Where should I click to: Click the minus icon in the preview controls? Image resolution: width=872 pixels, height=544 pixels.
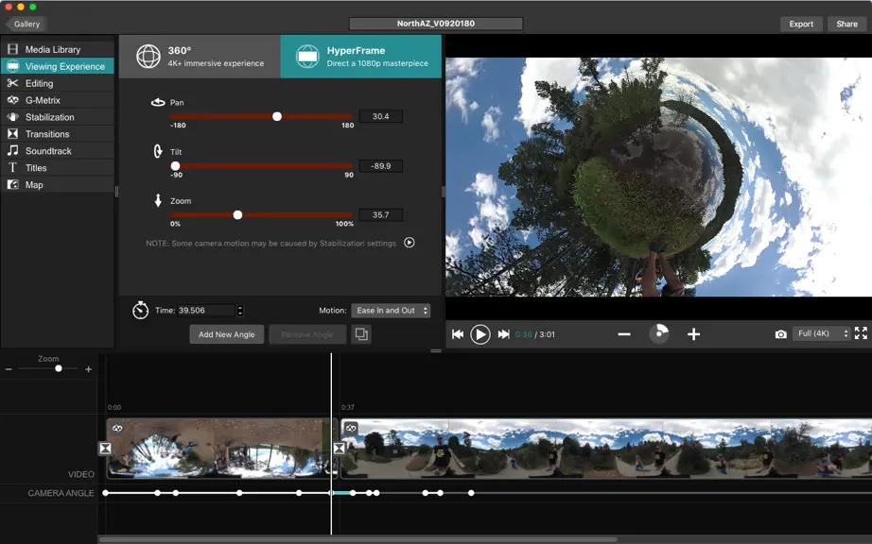(x=624, y=334)
